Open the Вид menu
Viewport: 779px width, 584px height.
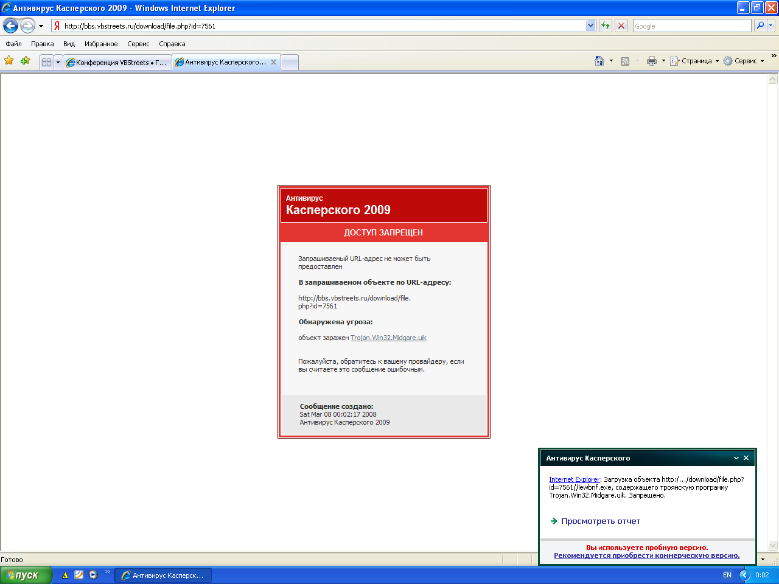69,44
